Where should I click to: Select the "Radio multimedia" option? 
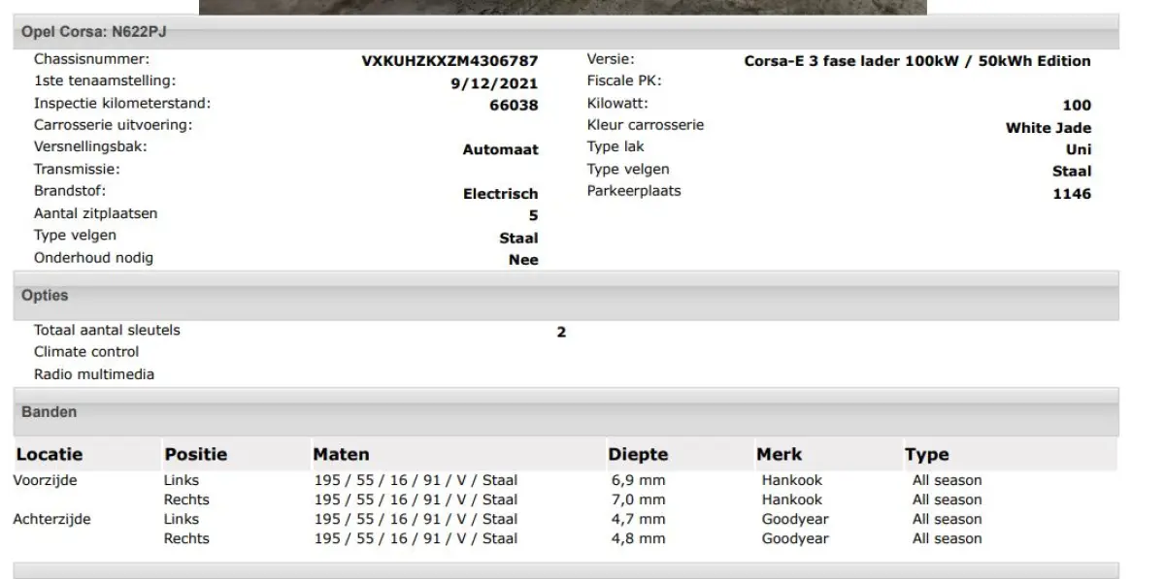coord(94,374)
